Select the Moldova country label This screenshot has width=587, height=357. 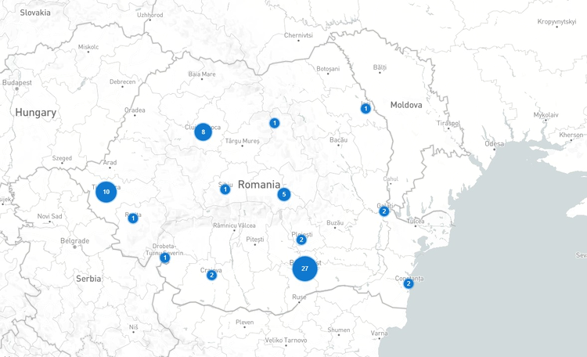(x=406, y=105)
